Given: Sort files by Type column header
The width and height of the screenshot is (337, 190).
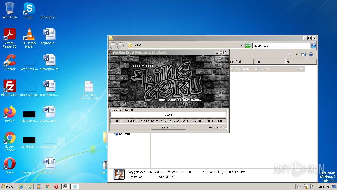Looking at the screenshot, I should [269, 62].
